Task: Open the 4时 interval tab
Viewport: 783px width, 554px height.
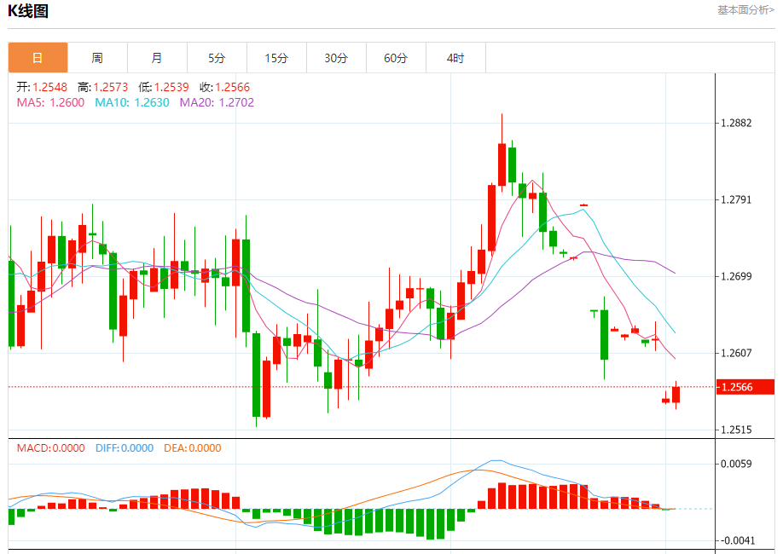Action: (455, 58)
